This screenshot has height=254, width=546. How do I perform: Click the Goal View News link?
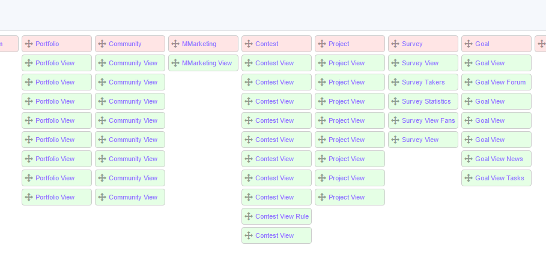pyautogui.click(x=499, y=159)
